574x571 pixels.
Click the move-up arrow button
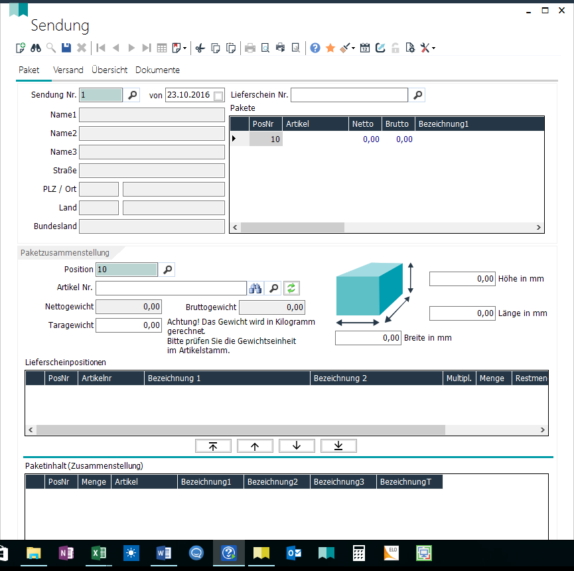click(x=255, y=446)
